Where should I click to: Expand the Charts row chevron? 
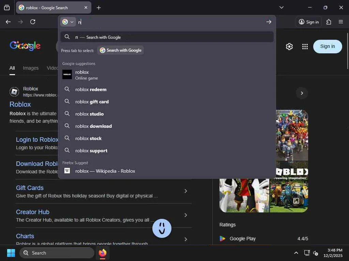coord(186,239)
